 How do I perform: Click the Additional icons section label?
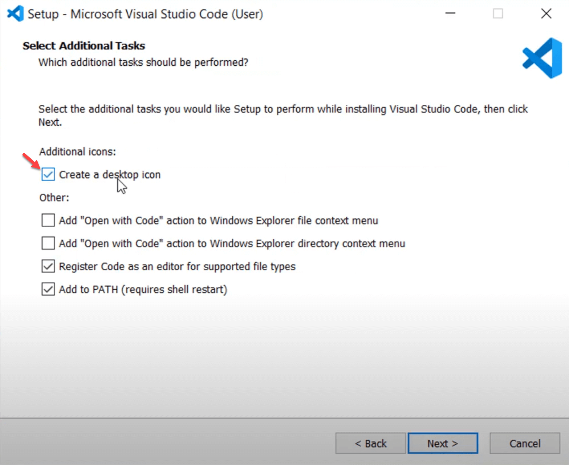point(77,152)
